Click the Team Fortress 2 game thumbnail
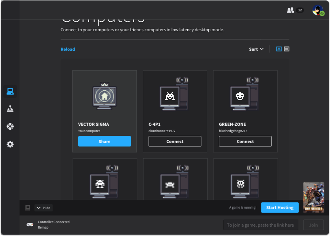The width and height of the screenshot is (330, 236). click(313, 197)
